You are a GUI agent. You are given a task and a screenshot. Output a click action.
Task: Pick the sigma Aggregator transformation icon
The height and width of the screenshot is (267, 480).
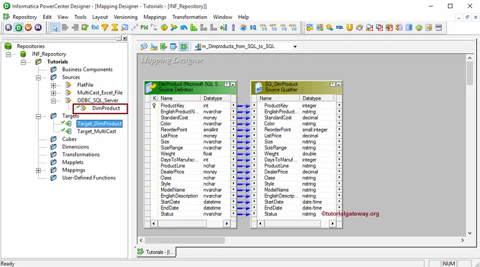(x=115, y=27)
